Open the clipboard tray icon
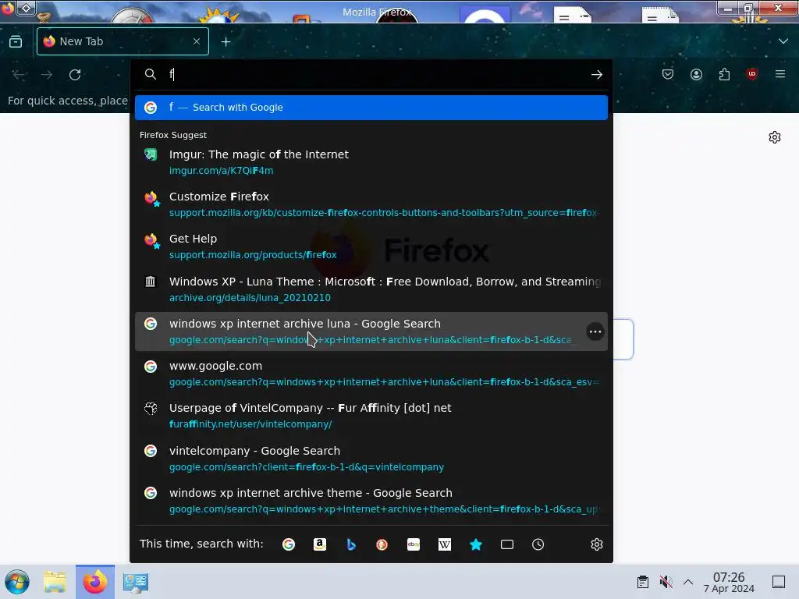Screen dimensions: 799x599 (643, 582)
